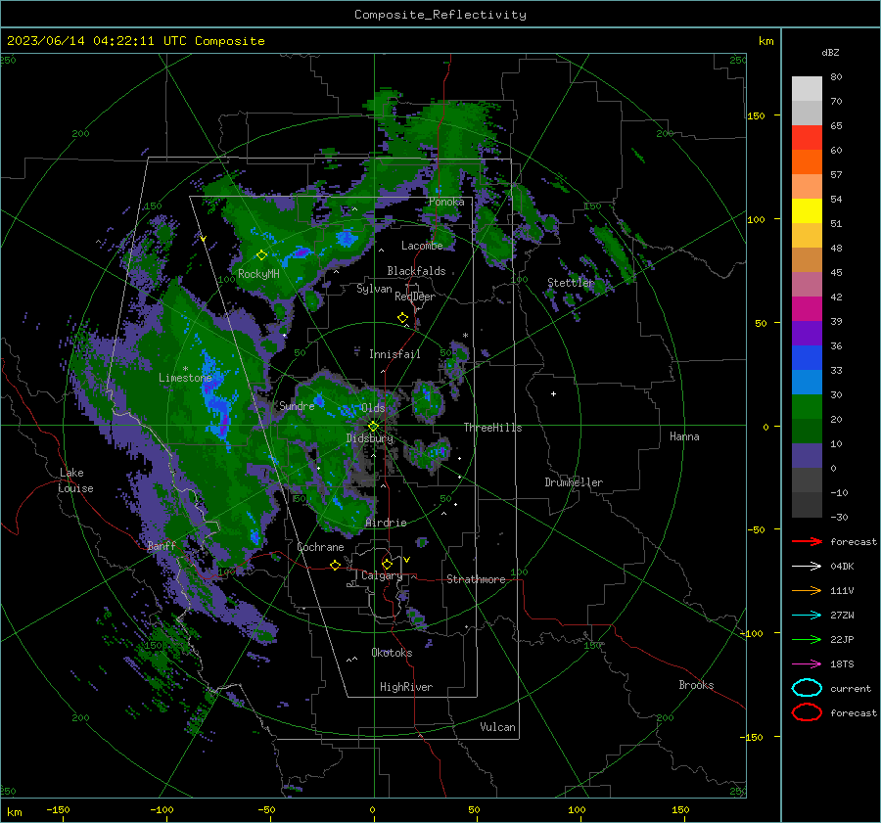Click the Didsbury label
Viewport: 881px width, 823px height.
369,438
